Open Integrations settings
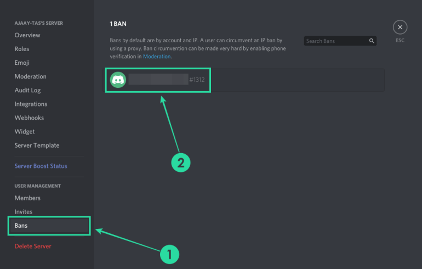The width and height of the screenshot is (422, 269). [x=31, y=104]
